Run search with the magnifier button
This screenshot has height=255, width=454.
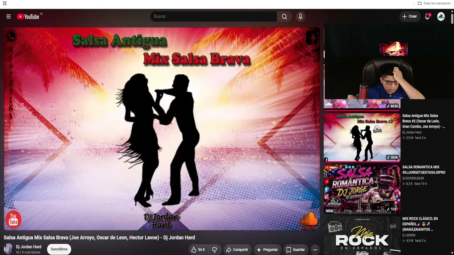pyautogui.click(x=284, y=16)
